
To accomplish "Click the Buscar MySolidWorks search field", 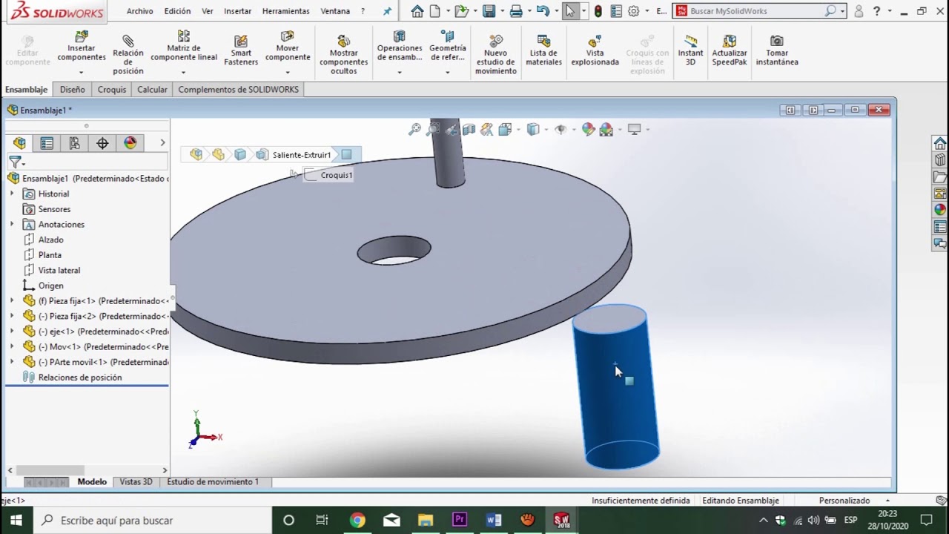I will tap(756, 11).
